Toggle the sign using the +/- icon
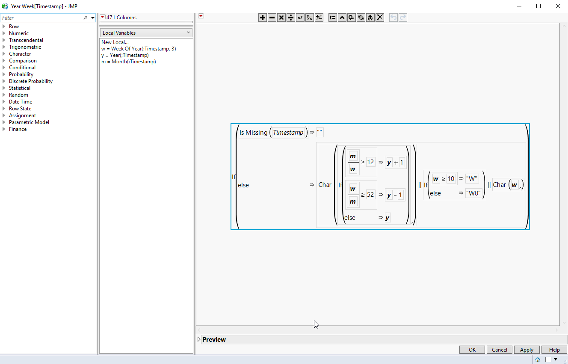 click(x=319, y=18)
